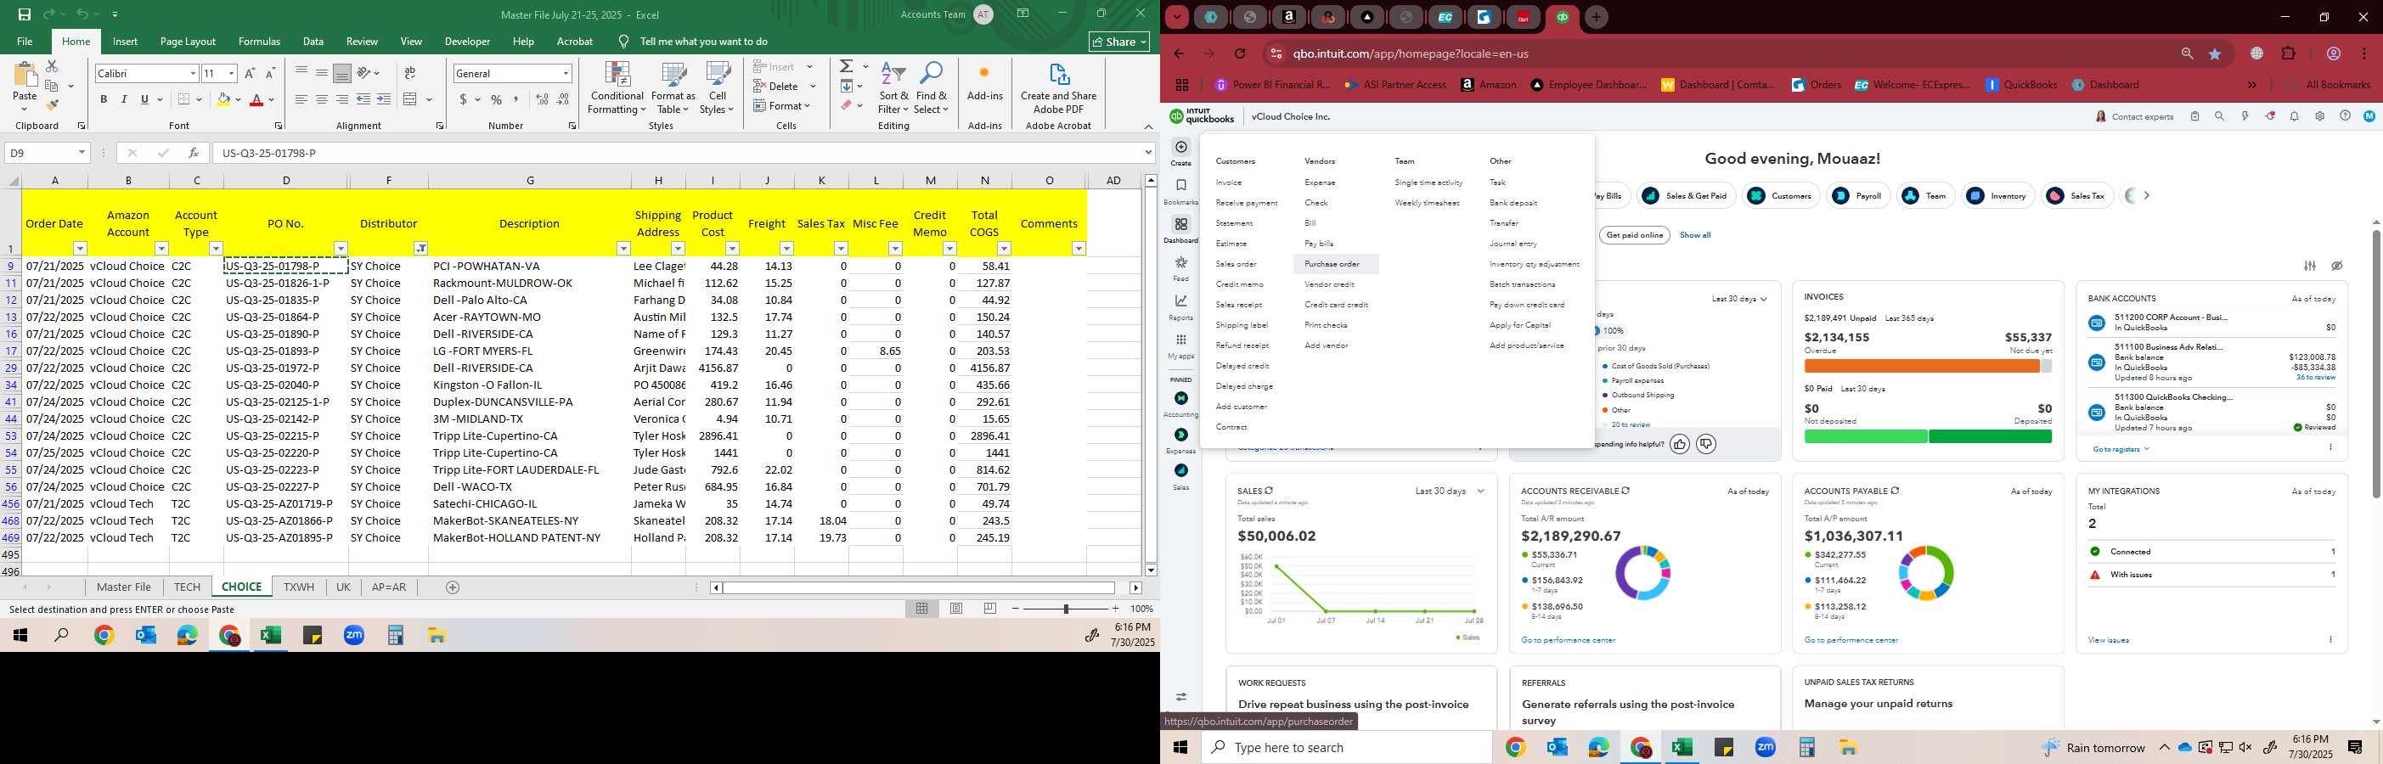The image size is (2383, 764).
Task: Switch Excel to Page Break Preview
Action: point(990,608)
